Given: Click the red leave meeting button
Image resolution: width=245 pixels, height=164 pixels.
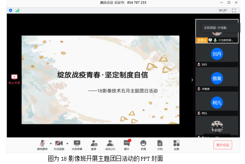Looking at the screenshot, I should pyautogui.click(x=223, y=145).
